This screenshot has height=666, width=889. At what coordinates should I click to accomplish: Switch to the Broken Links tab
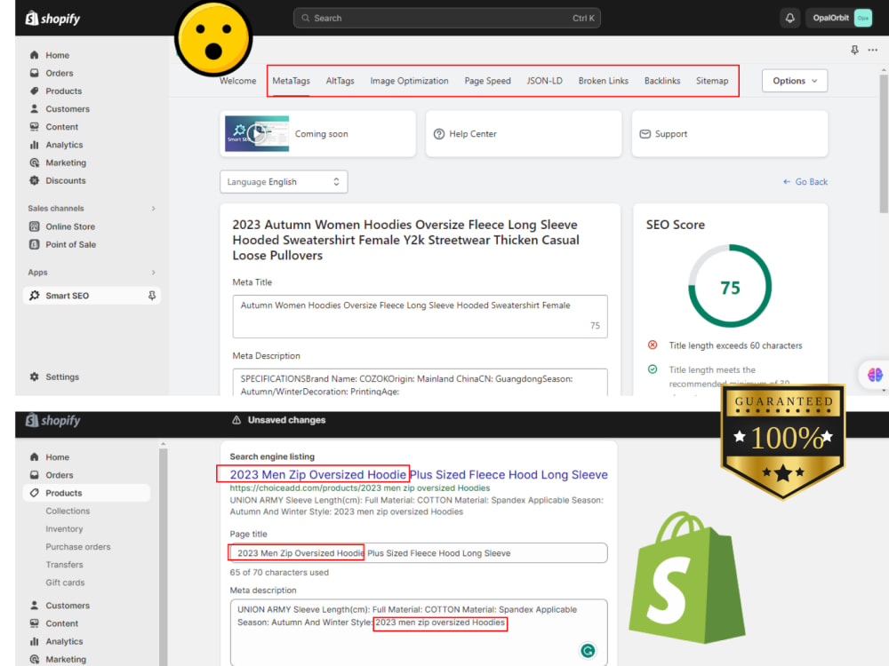604,81
